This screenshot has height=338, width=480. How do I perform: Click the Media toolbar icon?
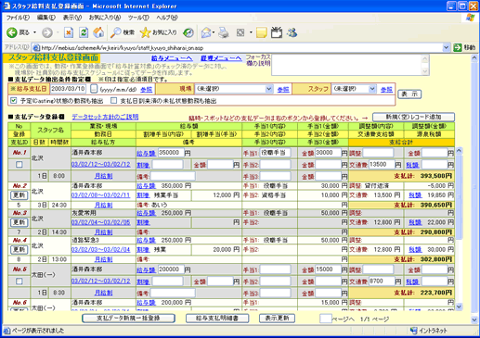click(188, 32)
